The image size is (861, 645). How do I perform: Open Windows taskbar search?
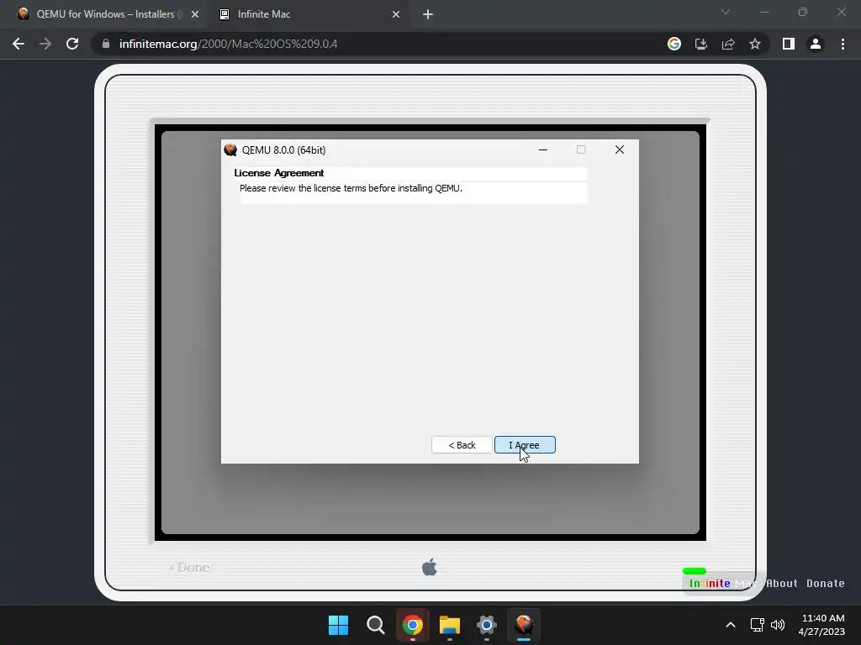tap(376, 625)
